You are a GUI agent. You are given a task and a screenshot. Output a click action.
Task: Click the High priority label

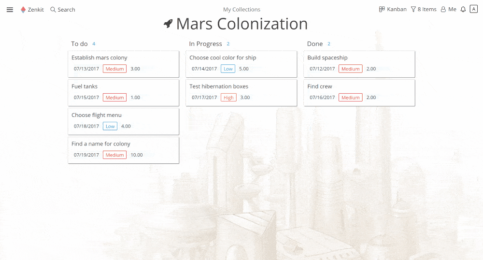[228, 97]
